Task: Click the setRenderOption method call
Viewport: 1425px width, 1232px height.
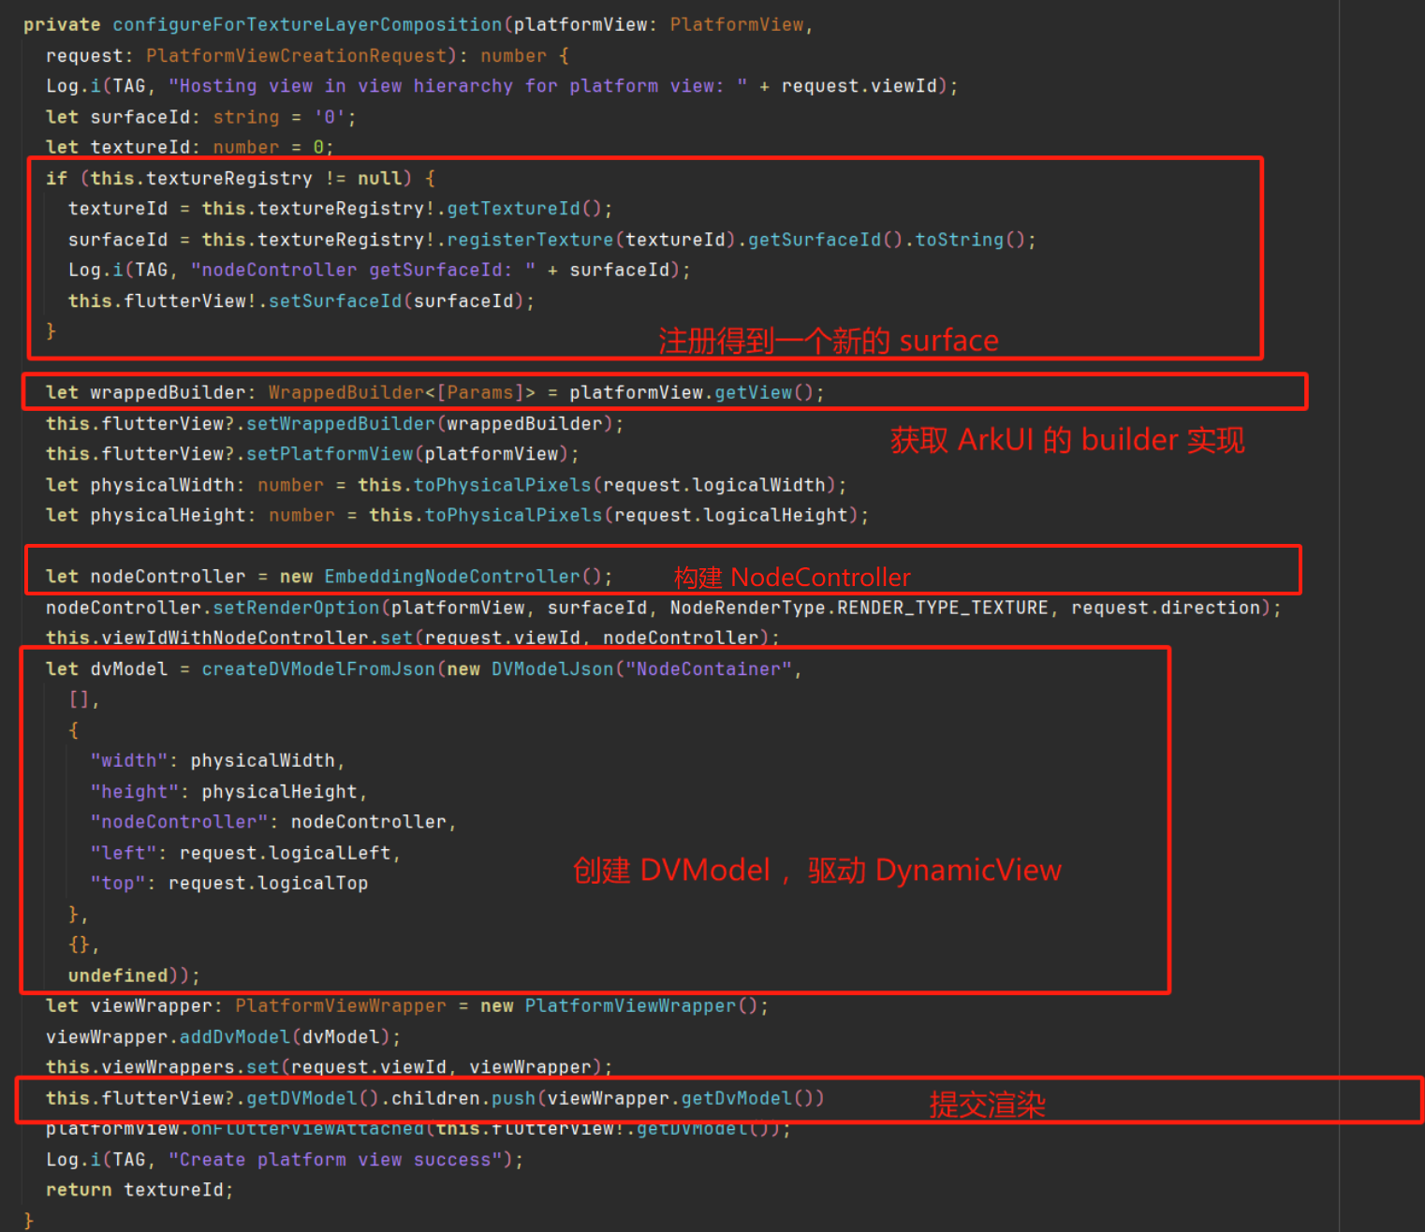Action: 296,608
